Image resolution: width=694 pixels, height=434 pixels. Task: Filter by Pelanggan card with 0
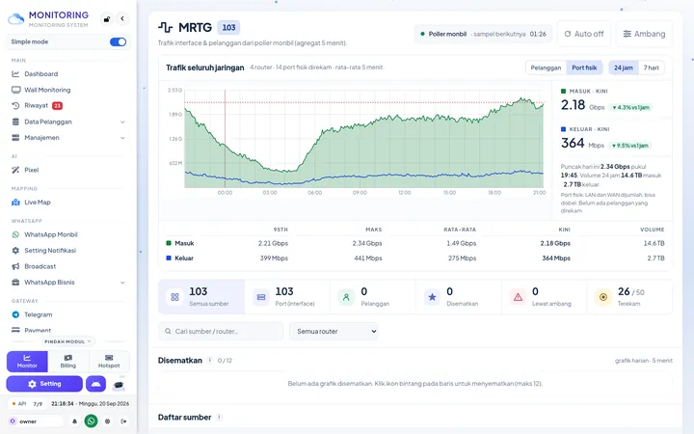pos(373,297)
